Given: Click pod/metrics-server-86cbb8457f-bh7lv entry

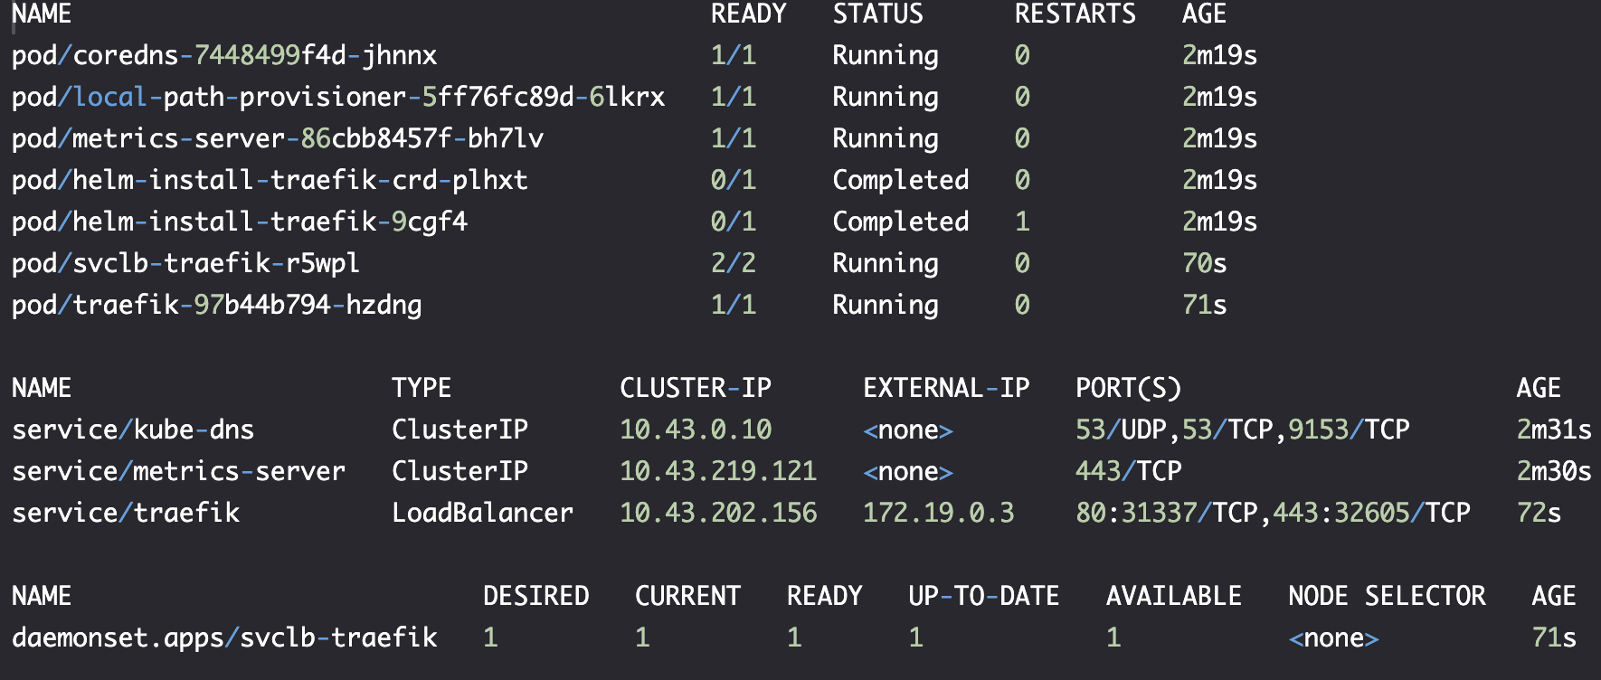Looking at the screenshot, I should [x=278, y=139].
